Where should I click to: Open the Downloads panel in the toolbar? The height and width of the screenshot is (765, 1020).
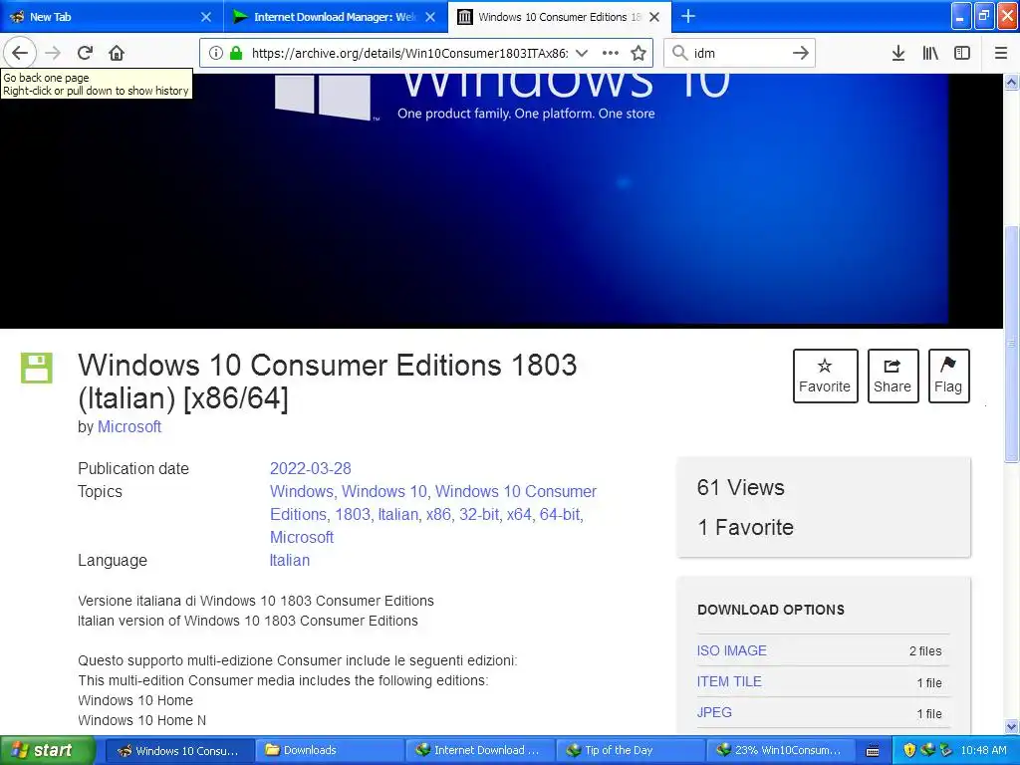coord(898,53)
